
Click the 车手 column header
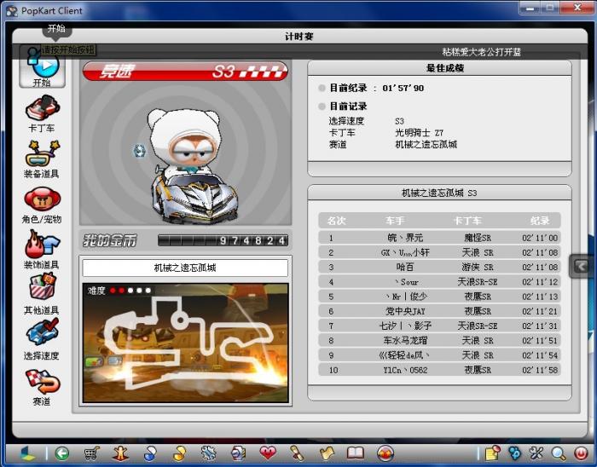click(395, 221)
